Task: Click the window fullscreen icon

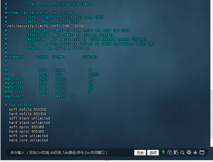Action: (202, 152)
